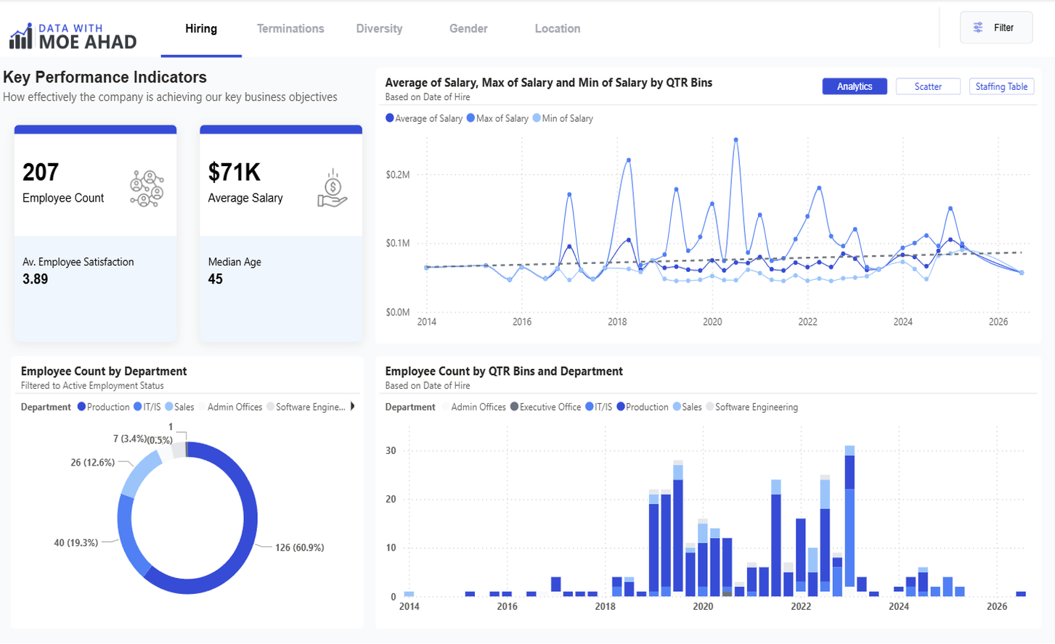
Task: Click the 7 (3.4%) donut label
Action: pyautogui.click(x=130, y=439)
